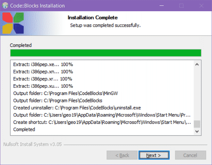Click the 'Nullsoft Install System v3.05' text
The image size is (212, 165).
tap(33, 144)
